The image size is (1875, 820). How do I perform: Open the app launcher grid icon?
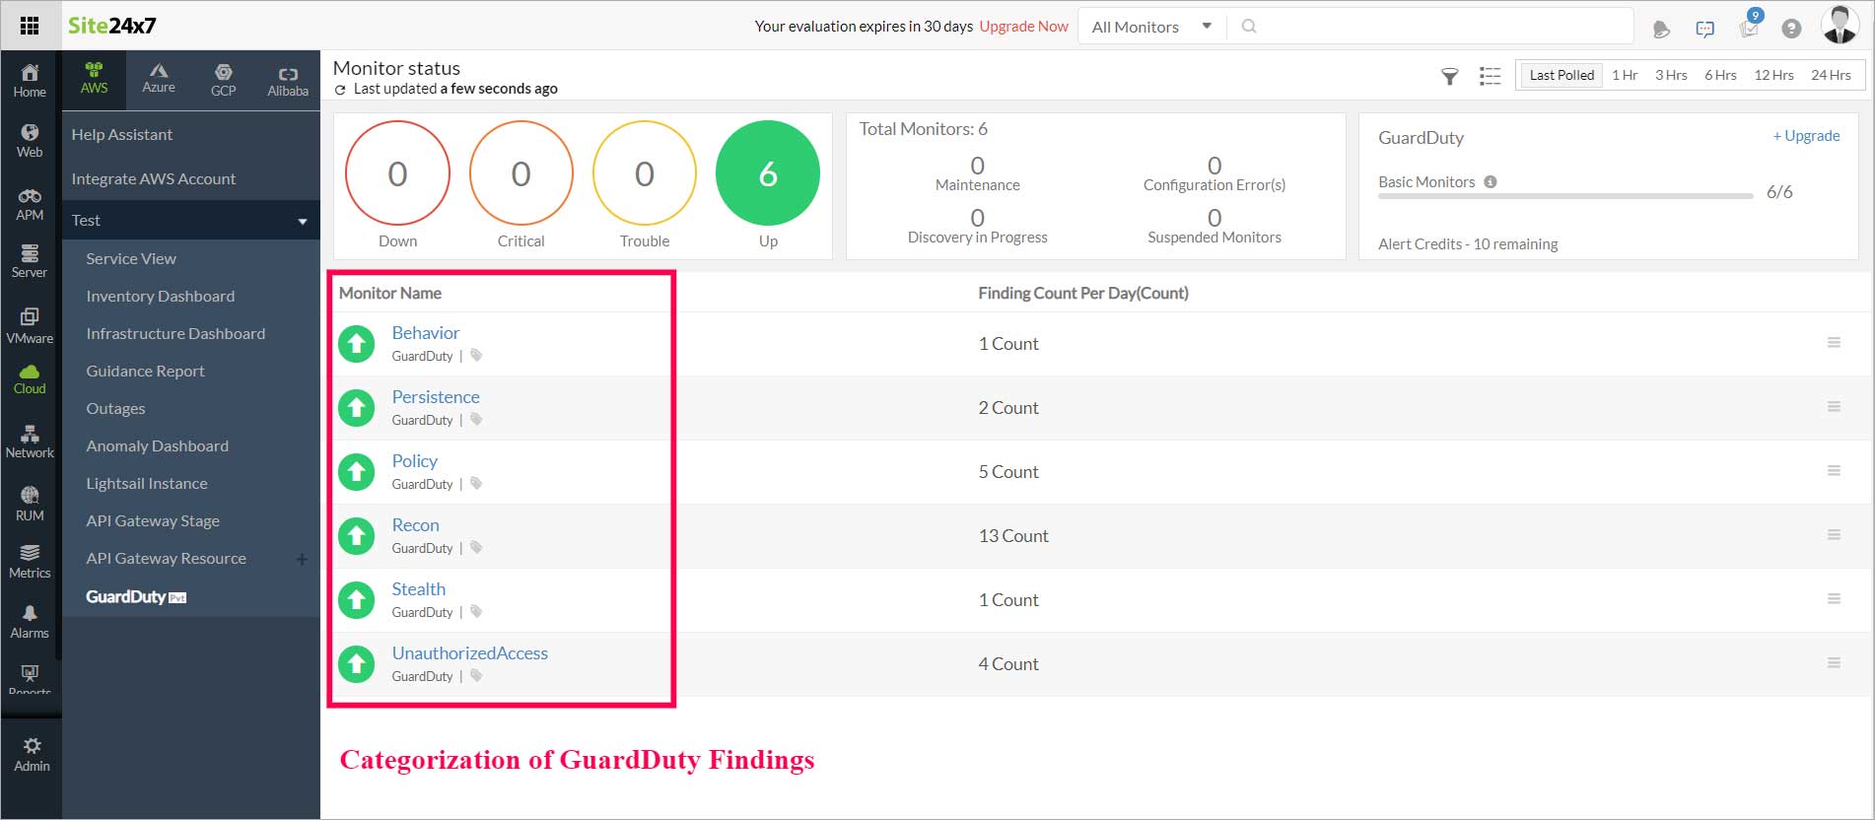point(30,26)
